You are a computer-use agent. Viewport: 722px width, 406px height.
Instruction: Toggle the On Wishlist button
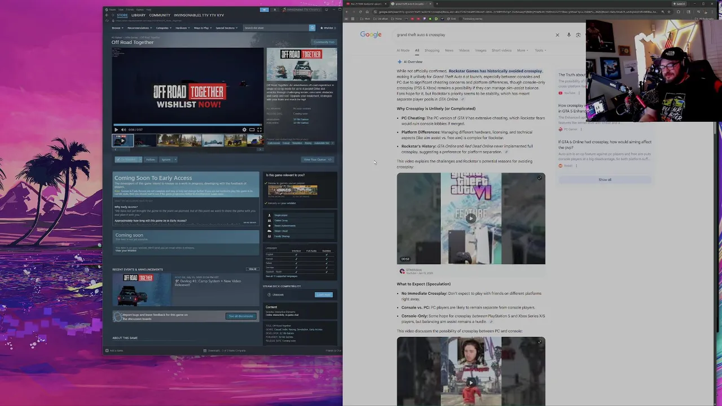(126, 160)
